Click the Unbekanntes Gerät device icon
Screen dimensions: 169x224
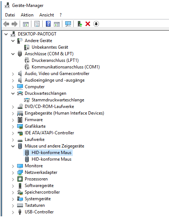pyautogui.click(x=27, y=47)
